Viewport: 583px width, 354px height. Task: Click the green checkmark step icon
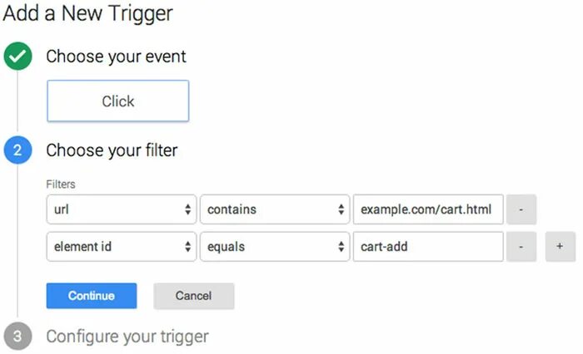point(17,56)
